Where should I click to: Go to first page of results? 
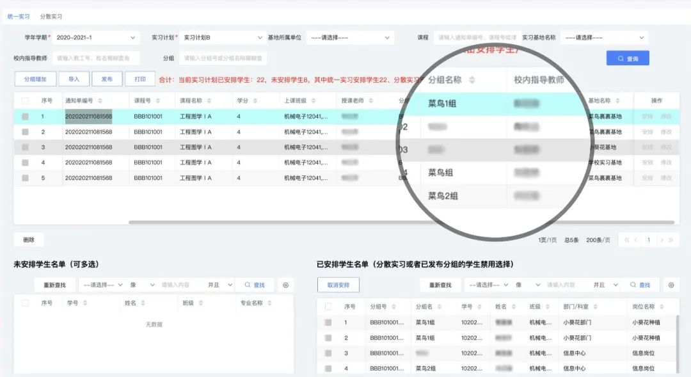click(626, 240)
